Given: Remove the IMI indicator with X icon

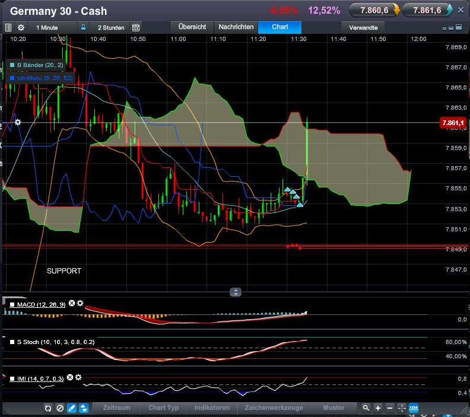Looking at the screenshot, I should [x=70, y=377].
